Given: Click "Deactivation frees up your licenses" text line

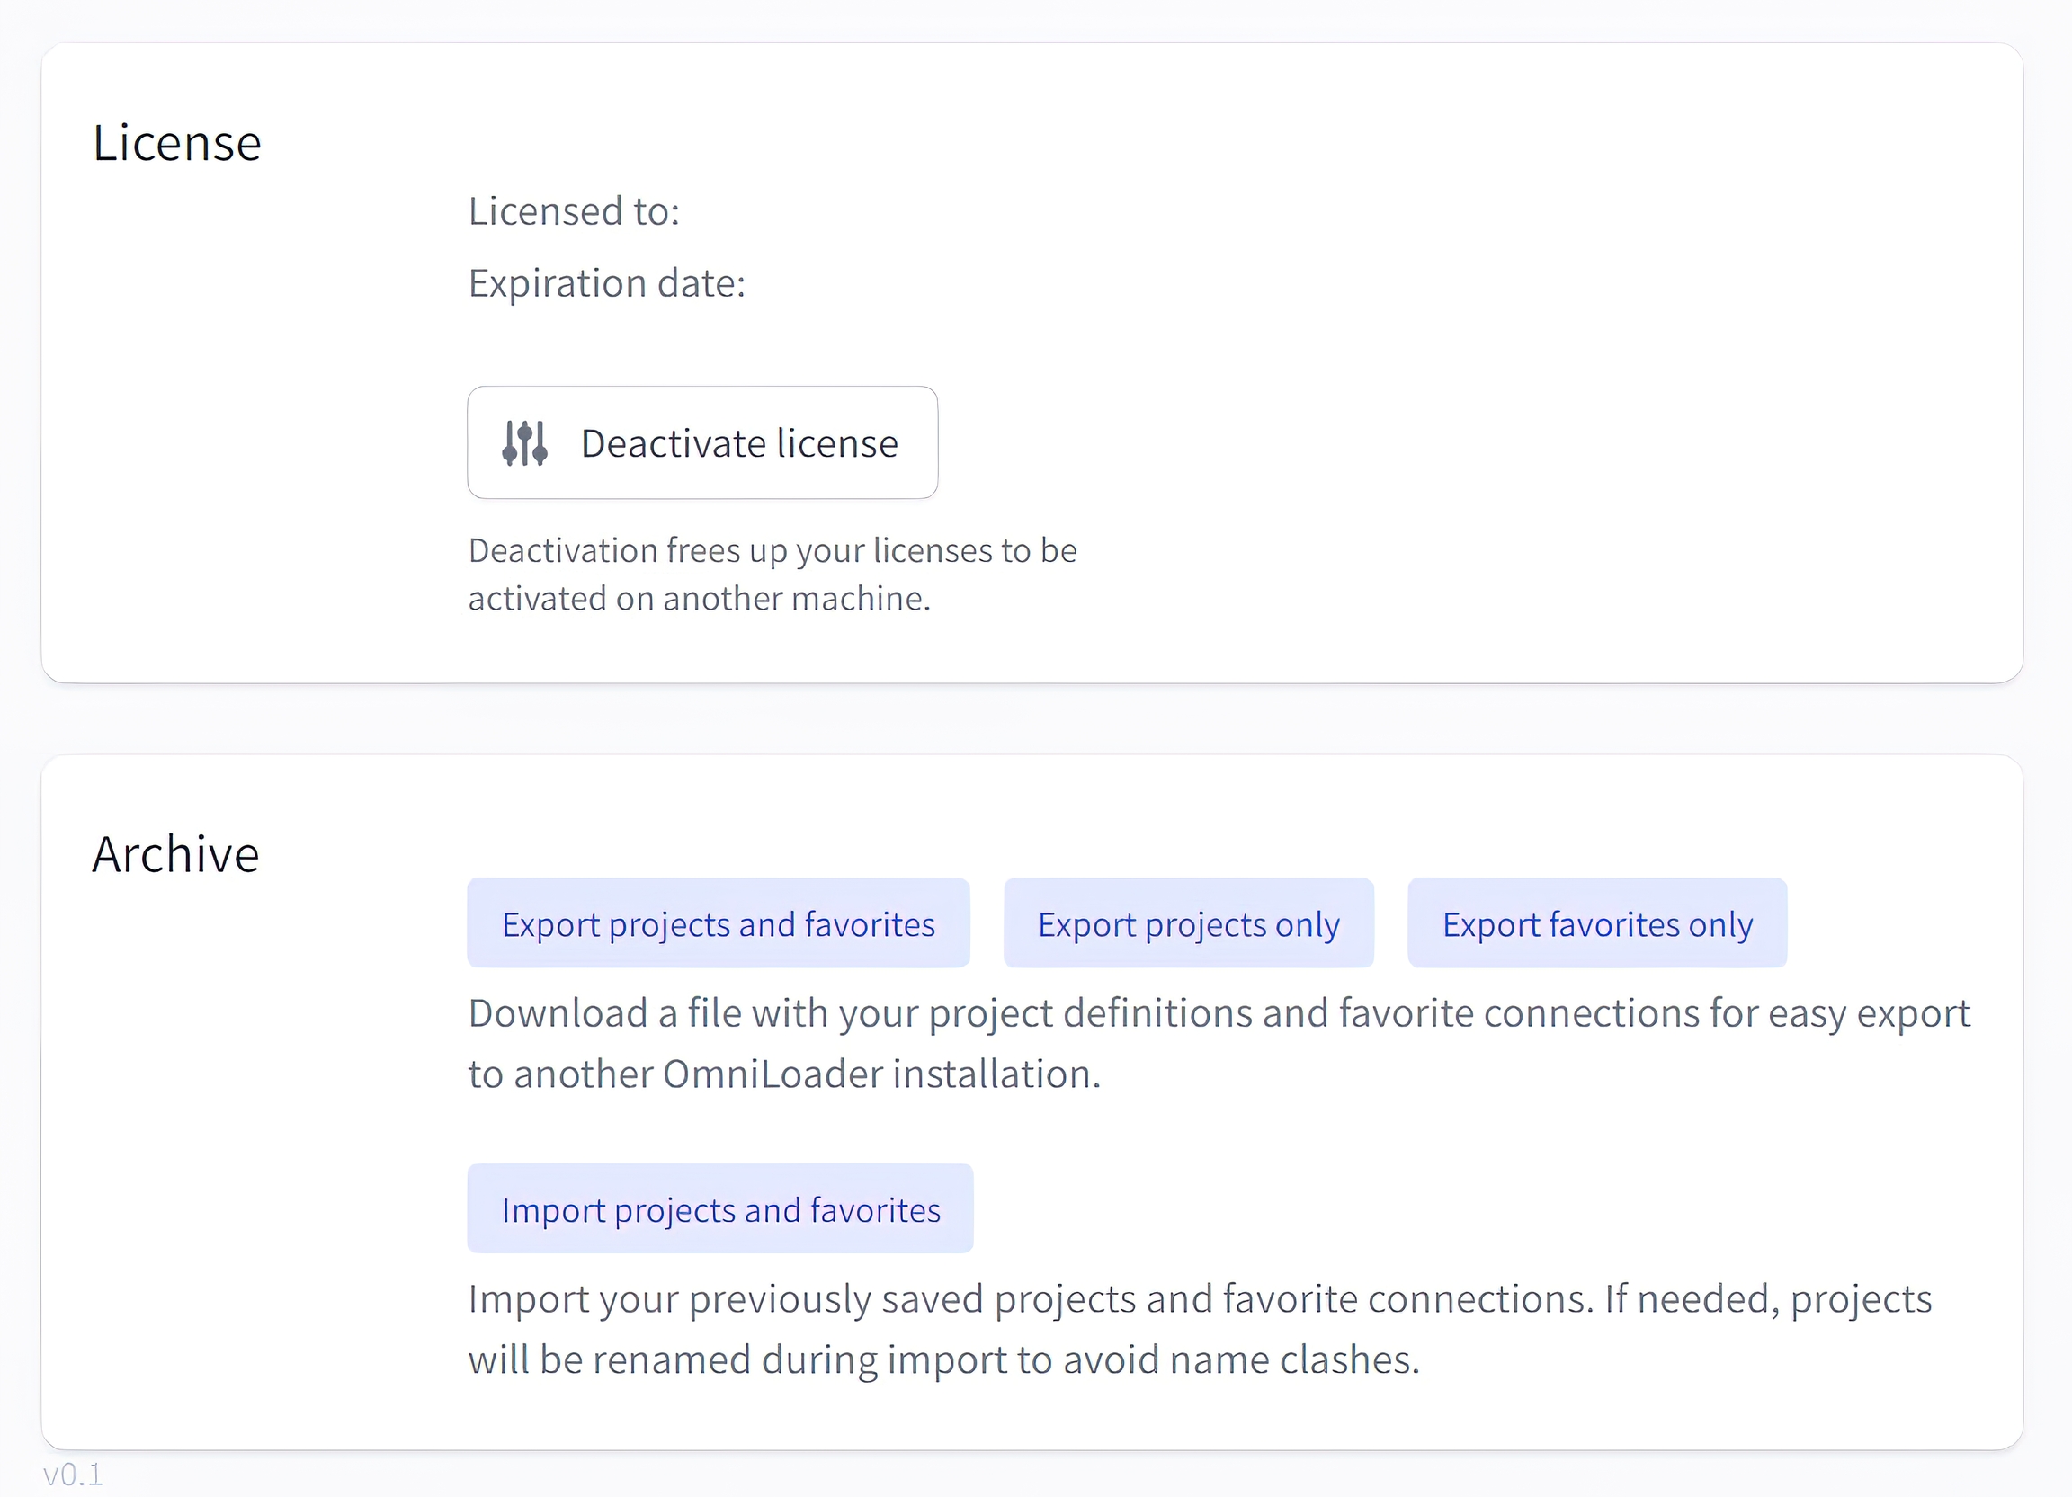Looking at the screenshot, I should 772,551.
